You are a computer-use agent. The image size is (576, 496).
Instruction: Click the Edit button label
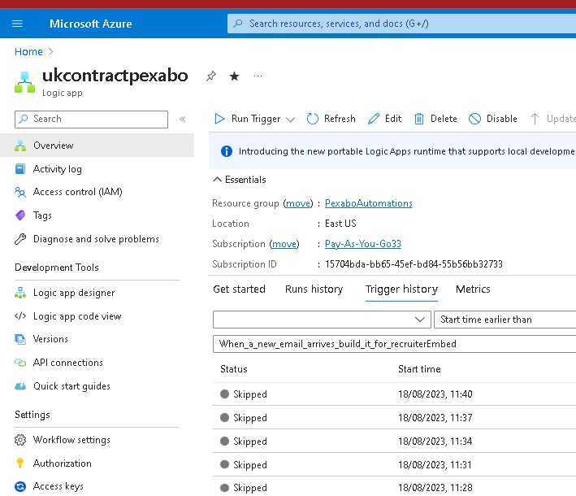[393, 119]
